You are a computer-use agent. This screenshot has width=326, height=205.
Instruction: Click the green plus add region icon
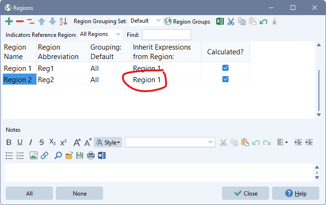(x=9, y=22)
